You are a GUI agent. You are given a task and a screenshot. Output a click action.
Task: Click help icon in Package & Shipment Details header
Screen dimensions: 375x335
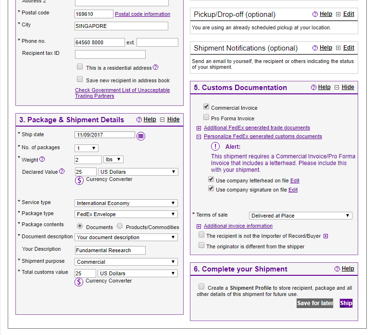[x=139, y=119]
